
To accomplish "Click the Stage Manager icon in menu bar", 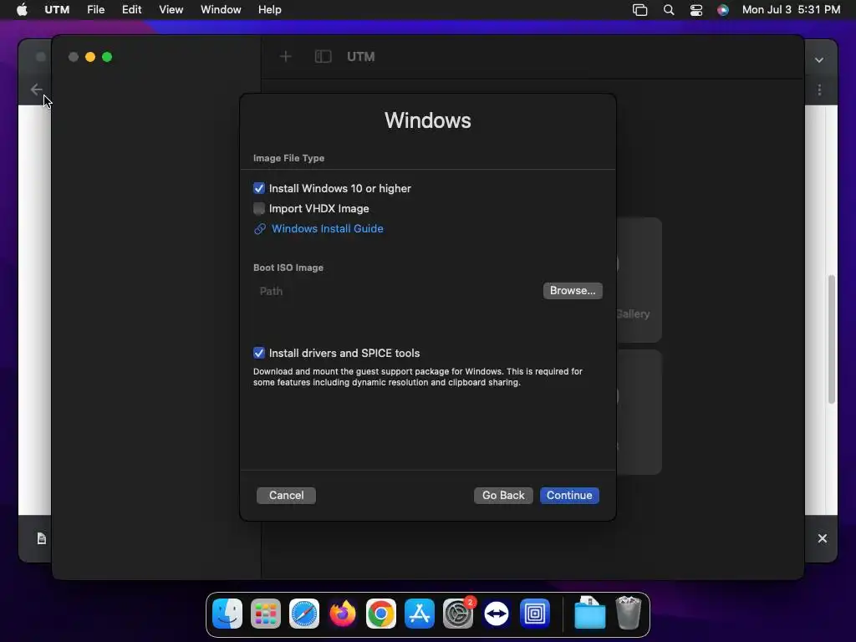I will [x=639, y=10].
